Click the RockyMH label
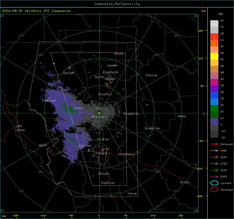 (69, 73)
